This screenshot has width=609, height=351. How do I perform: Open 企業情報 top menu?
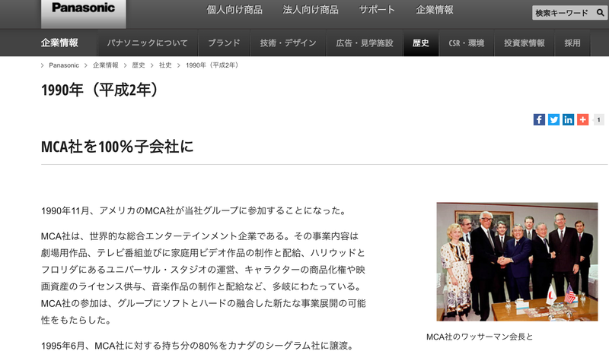click(435, 10)
